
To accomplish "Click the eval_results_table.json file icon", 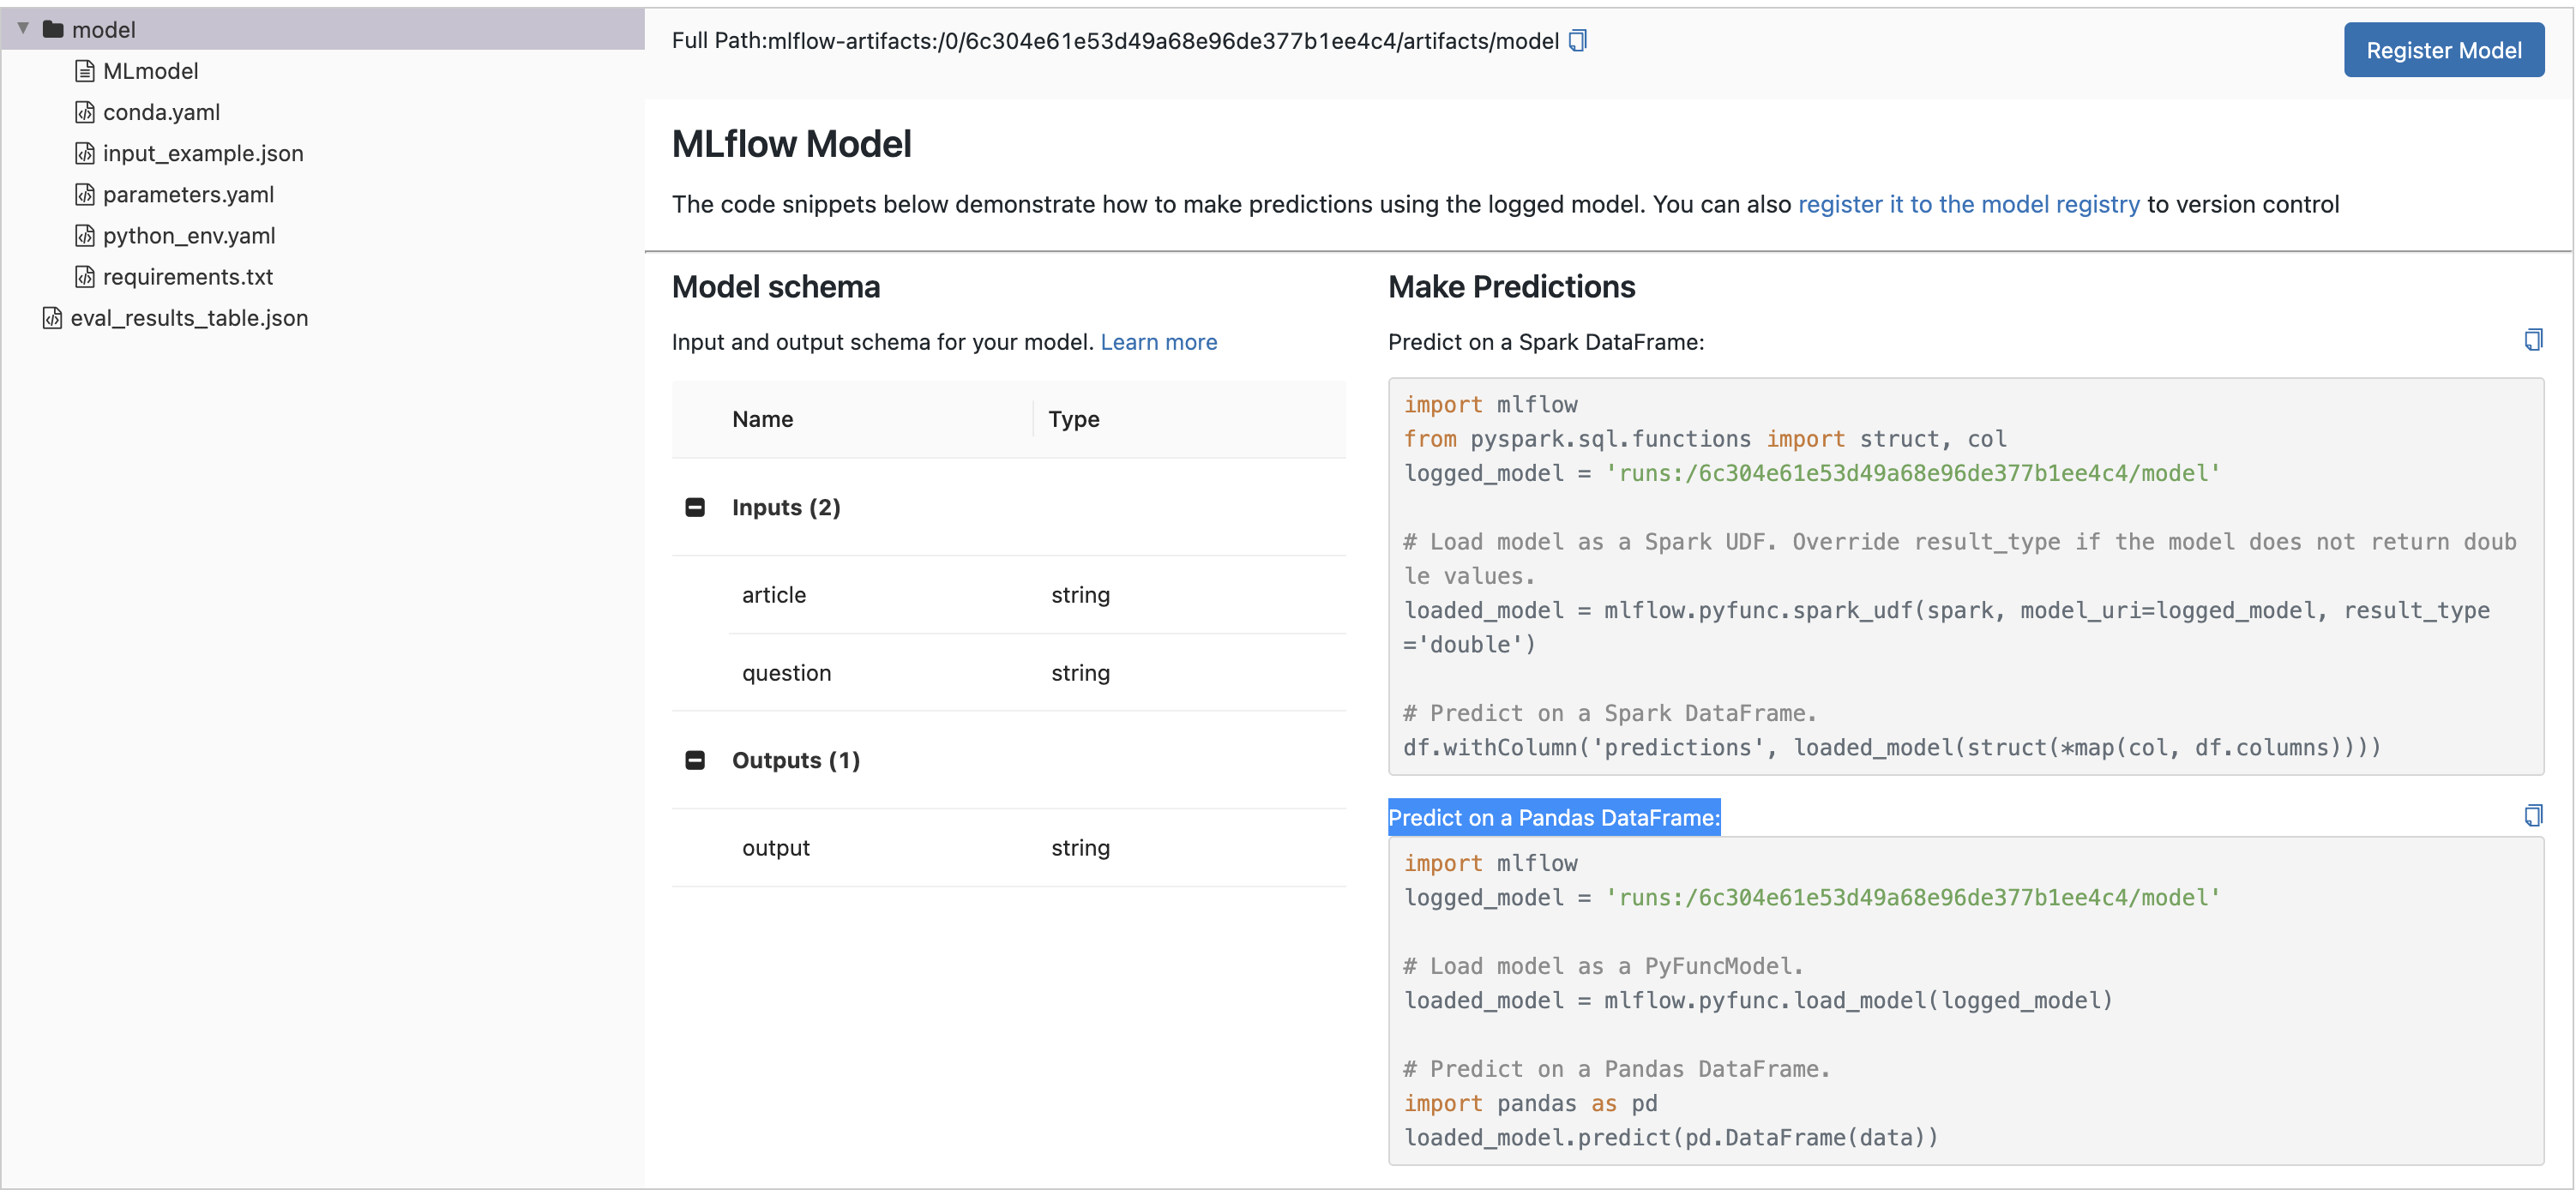I will click(x=52, y=318).
